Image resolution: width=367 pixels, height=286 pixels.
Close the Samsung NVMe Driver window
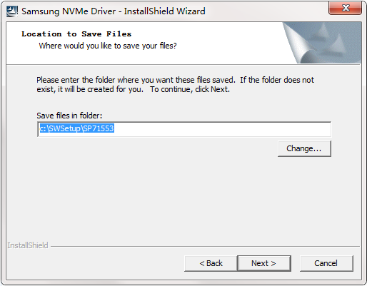click(x=345, y=8)
